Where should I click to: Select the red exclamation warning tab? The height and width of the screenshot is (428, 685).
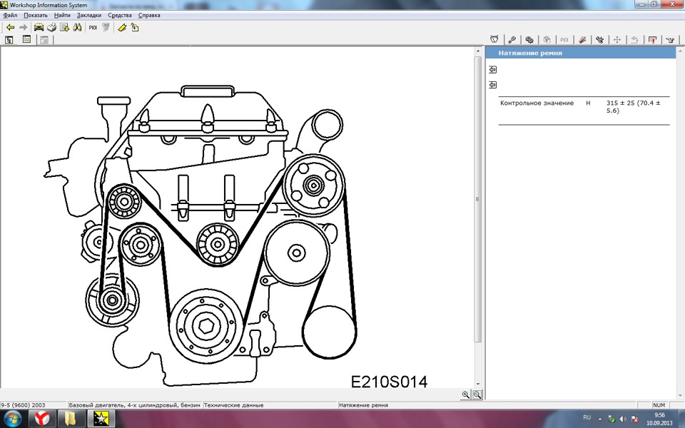[652, 40]
